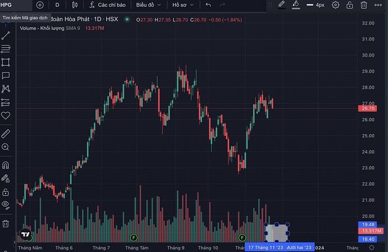Viewport: 388px width, 252px height.
Task: Expand the Biểu đồ dropdown
Action: click(148, 5)
